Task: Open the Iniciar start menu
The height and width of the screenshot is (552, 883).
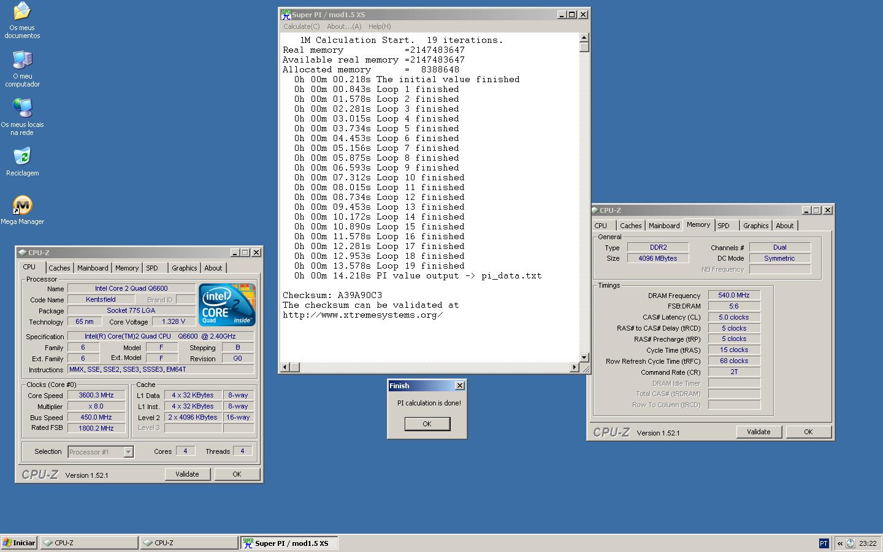Action: click(x=19, y=543)
